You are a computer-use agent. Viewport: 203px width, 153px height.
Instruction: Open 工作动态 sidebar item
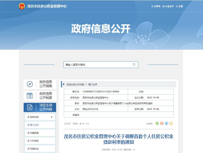(34, 141)
